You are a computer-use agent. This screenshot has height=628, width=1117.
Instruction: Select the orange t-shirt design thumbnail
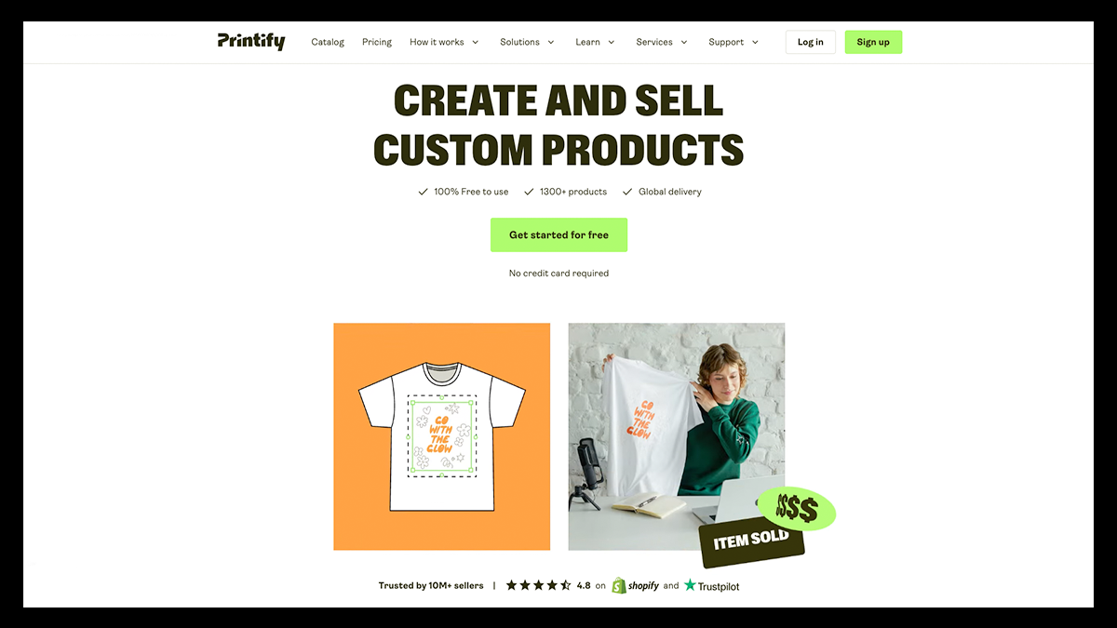(x=442, y=436)
